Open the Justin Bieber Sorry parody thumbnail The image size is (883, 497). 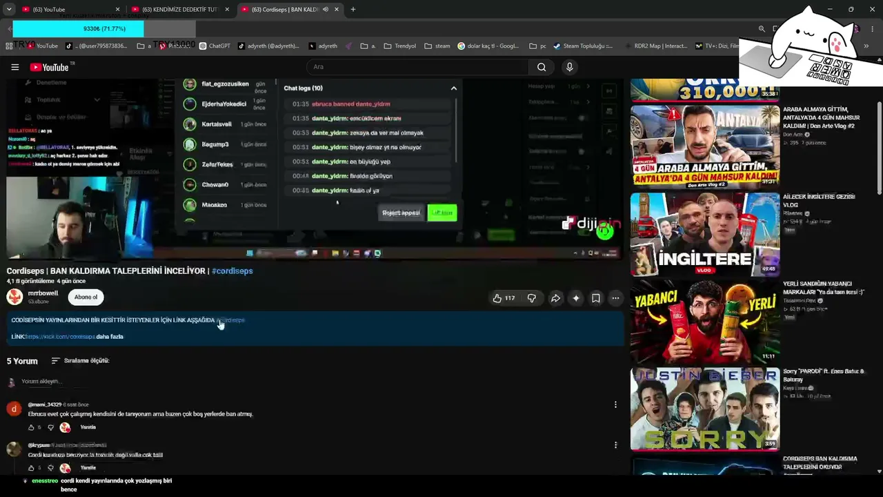[x=705, y=409]
